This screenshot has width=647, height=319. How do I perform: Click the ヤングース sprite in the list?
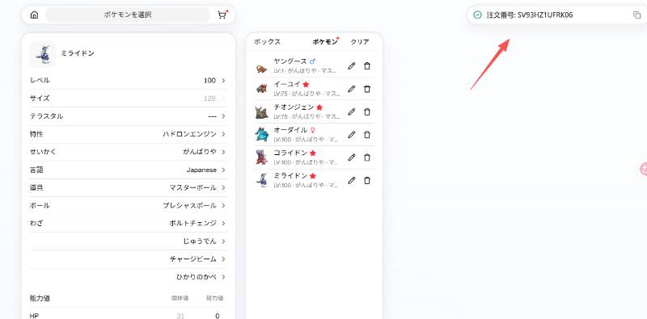[261, 68]
